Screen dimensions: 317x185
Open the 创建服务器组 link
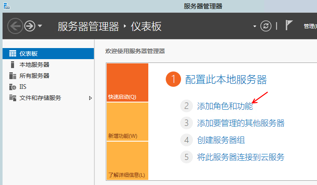click(x=221, y=140)
